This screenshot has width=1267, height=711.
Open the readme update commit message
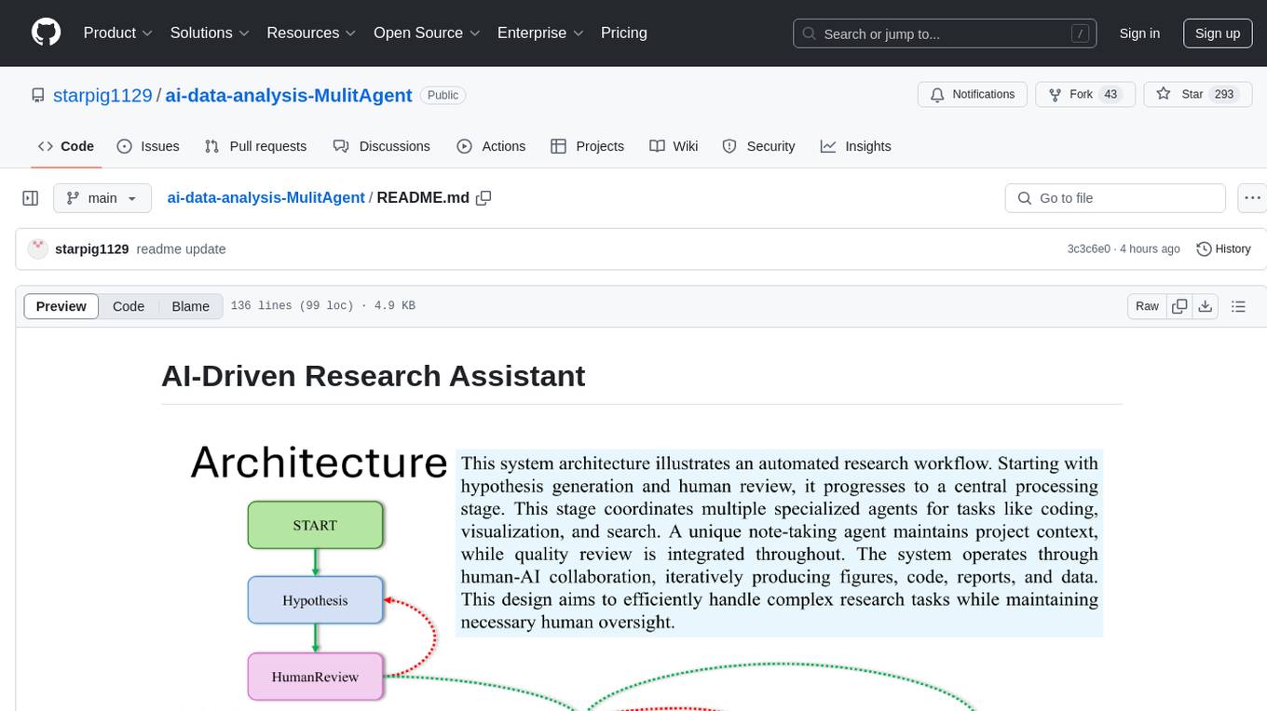181,249
